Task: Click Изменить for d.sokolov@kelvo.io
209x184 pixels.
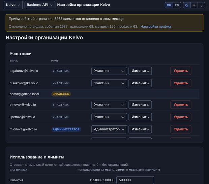Action: tap(140, 83)
